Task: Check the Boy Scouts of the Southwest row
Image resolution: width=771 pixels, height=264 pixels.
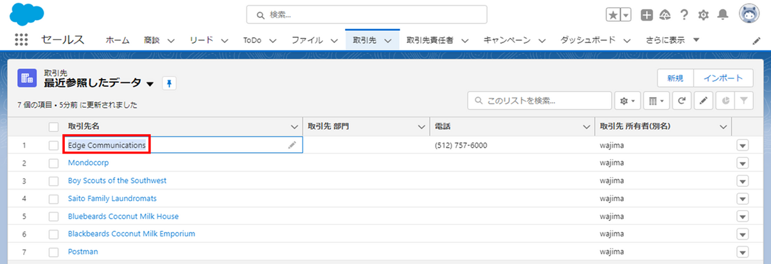Action: [x=54, y=181]
